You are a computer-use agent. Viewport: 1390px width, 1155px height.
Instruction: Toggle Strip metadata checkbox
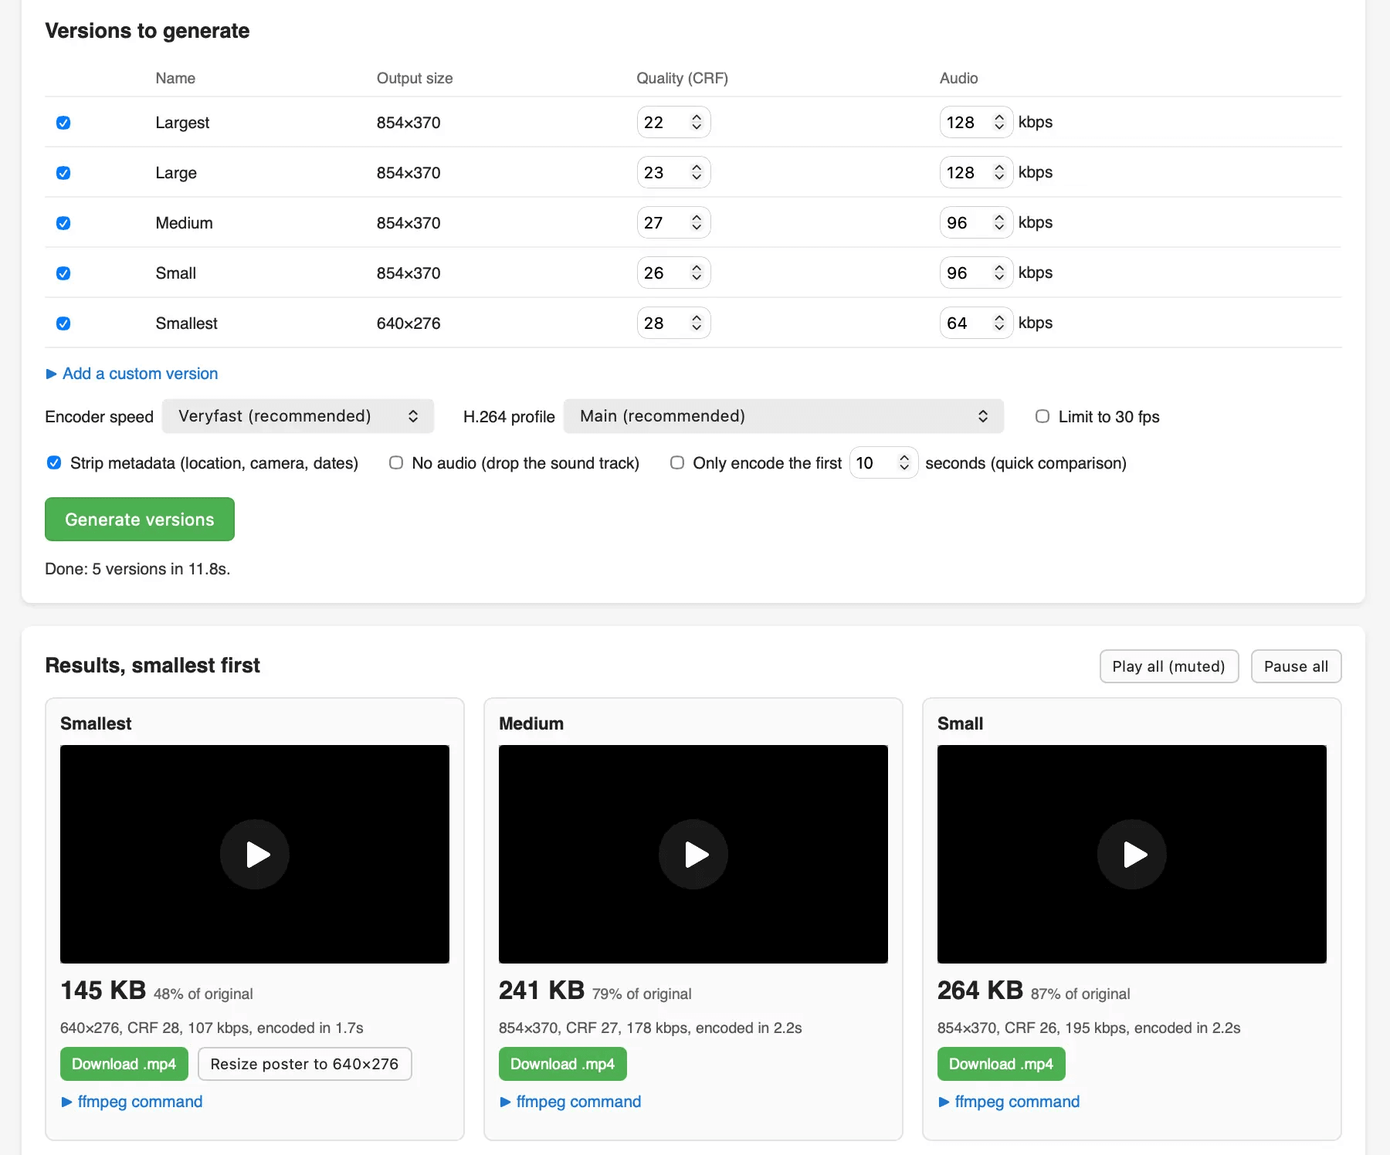pos(54,462)
